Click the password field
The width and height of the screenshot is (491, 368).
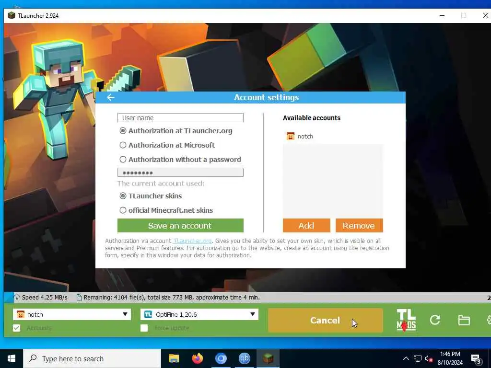click(x=180, y=172)
